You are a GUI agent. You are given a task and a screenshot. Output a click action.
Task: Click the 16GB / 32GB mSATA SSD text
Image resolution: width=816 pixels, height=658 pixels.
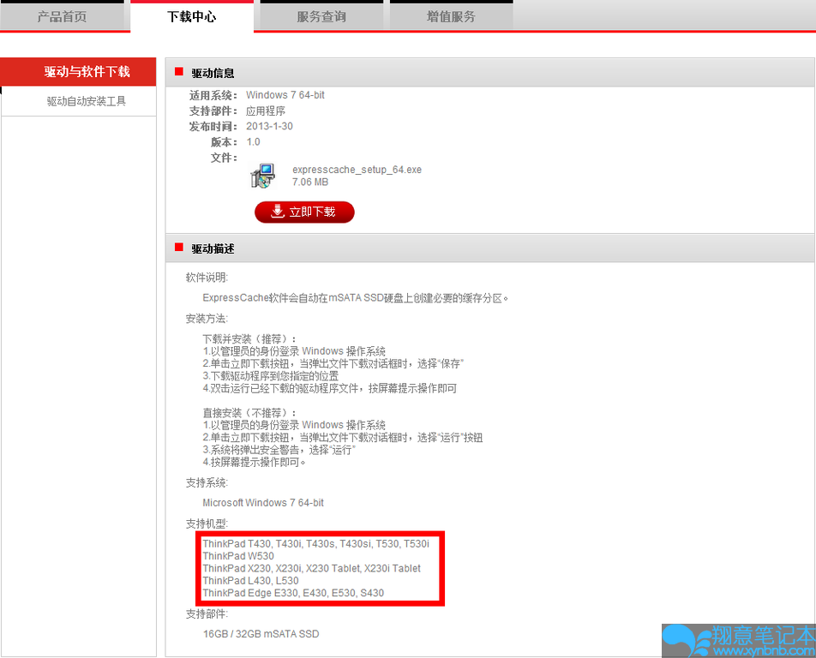261,634
